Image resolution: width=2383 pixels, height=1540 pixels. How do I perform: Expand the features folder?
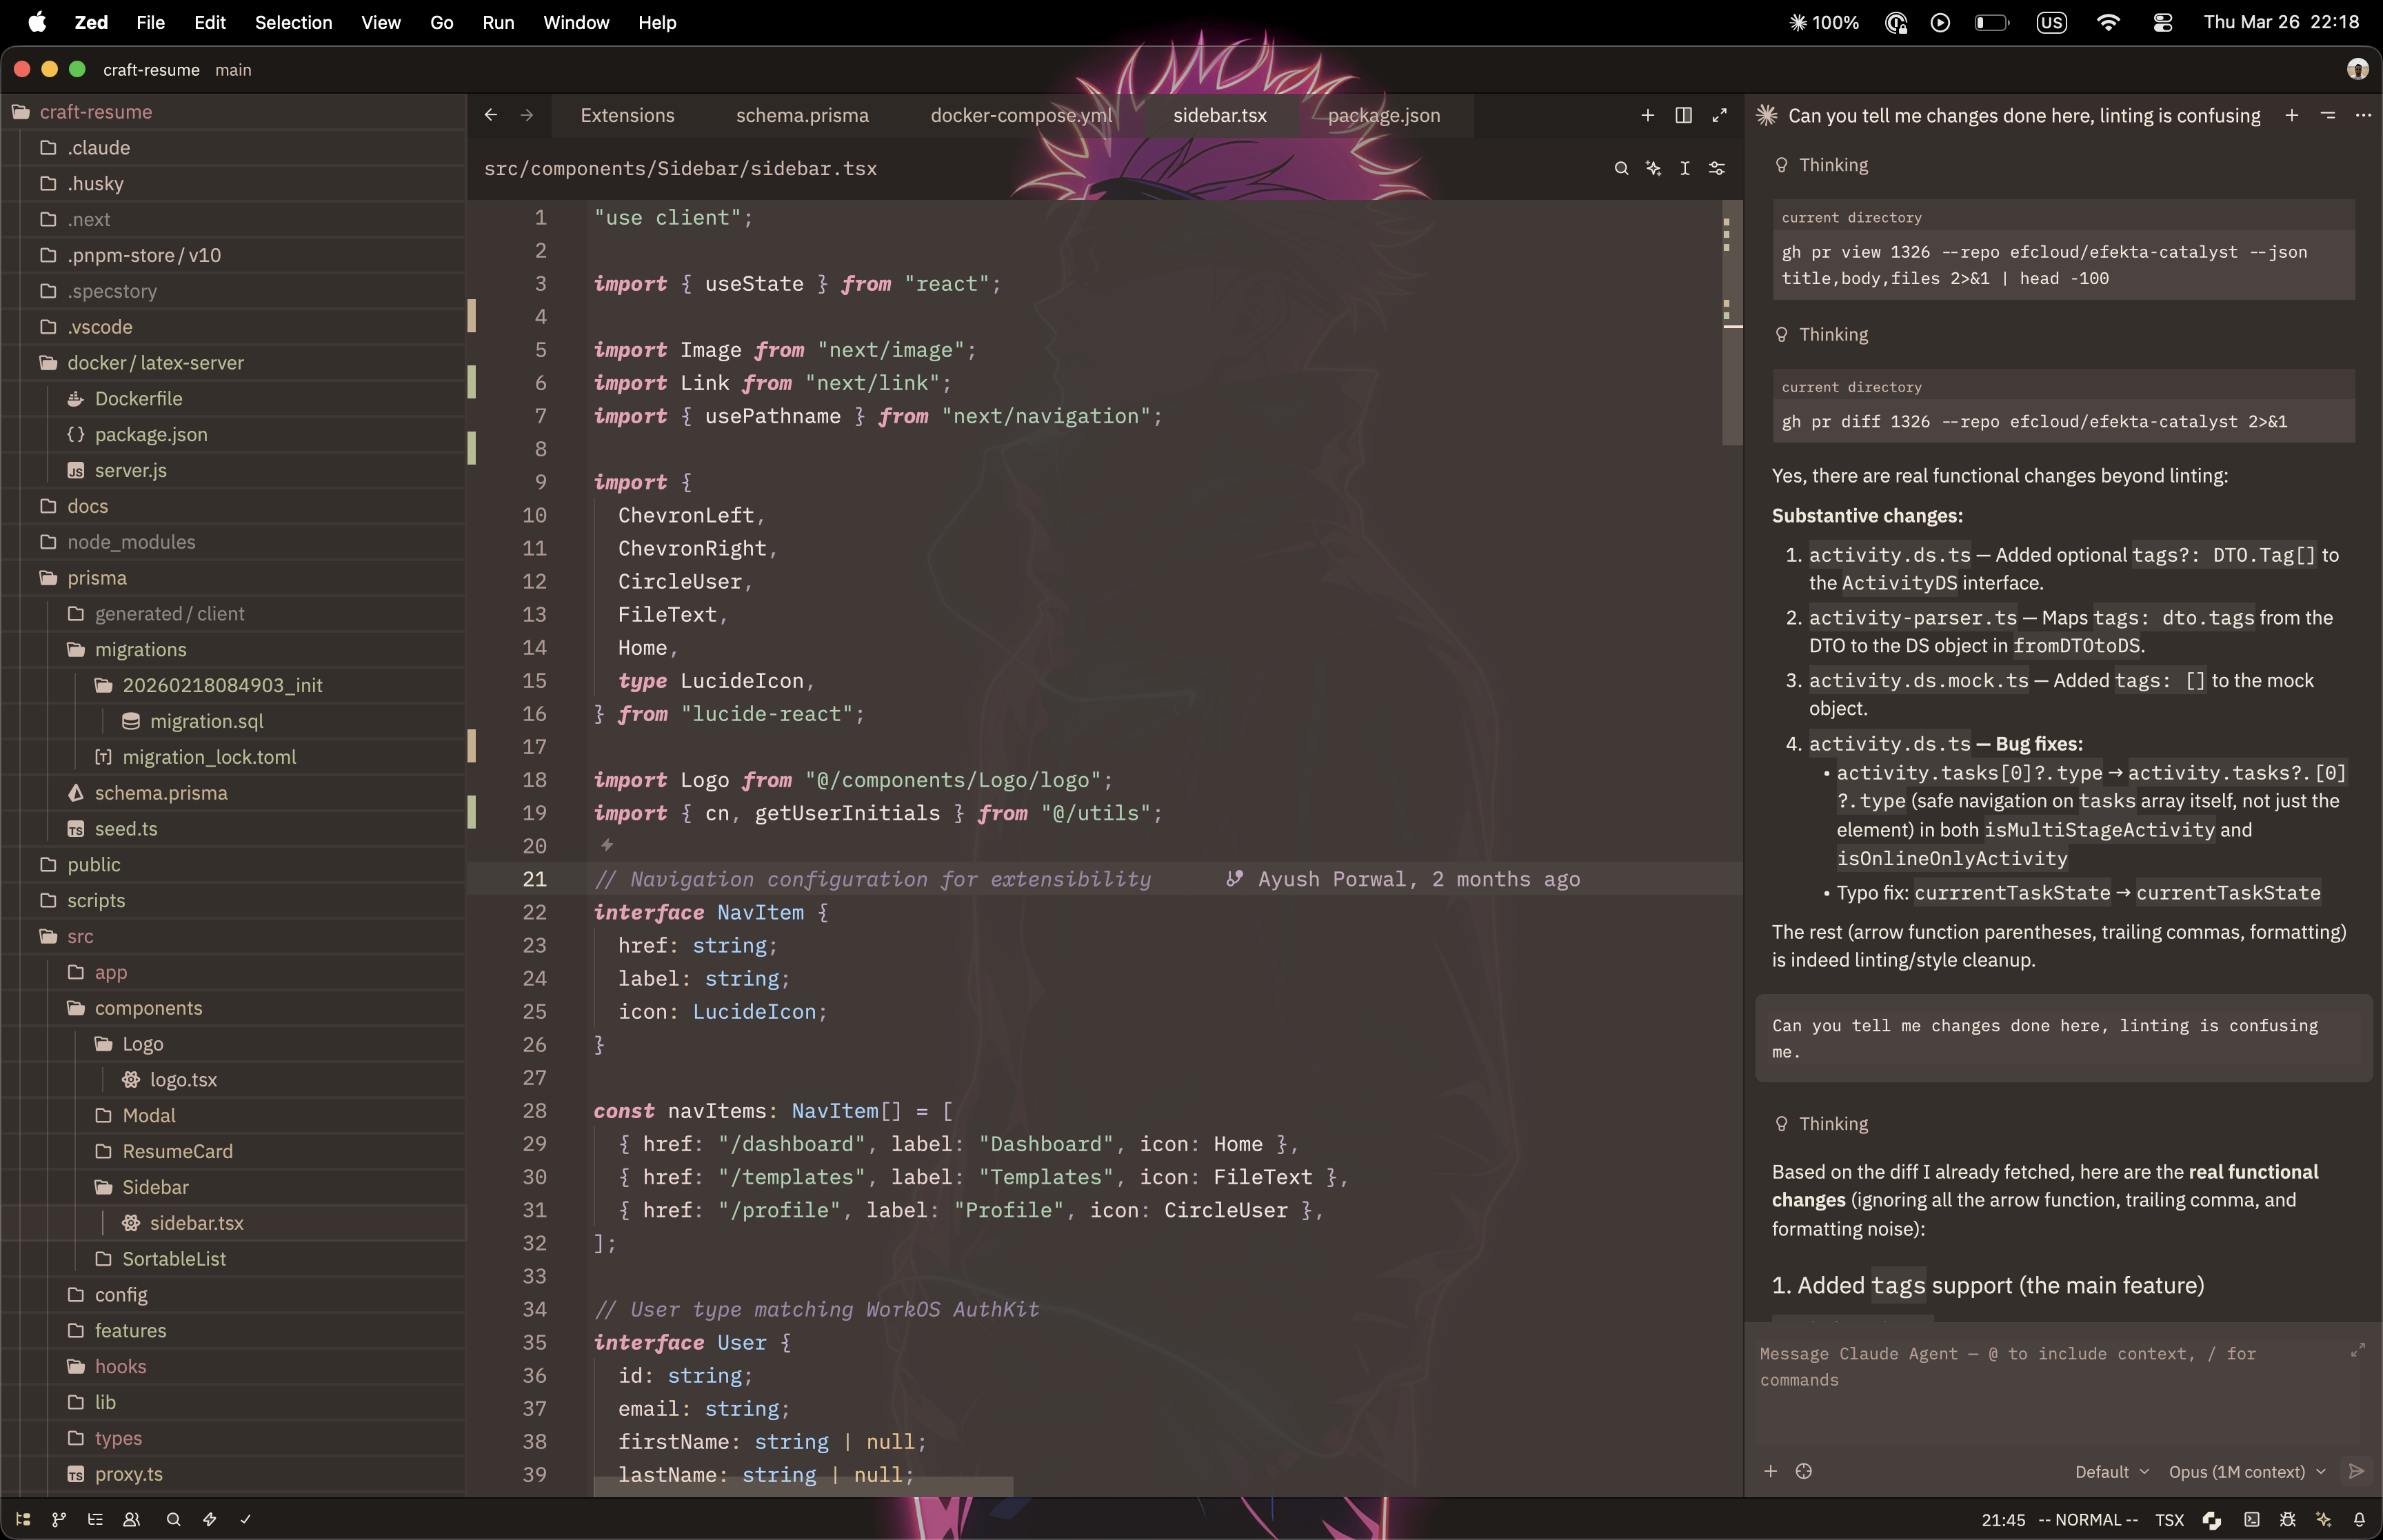click(x=130, y=1330)
